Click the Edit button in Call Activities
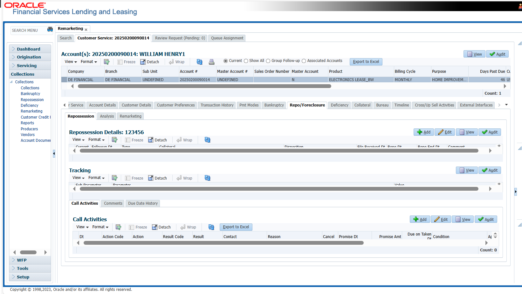This screenshot has height=294, width=522. click(x=441, y=219)
